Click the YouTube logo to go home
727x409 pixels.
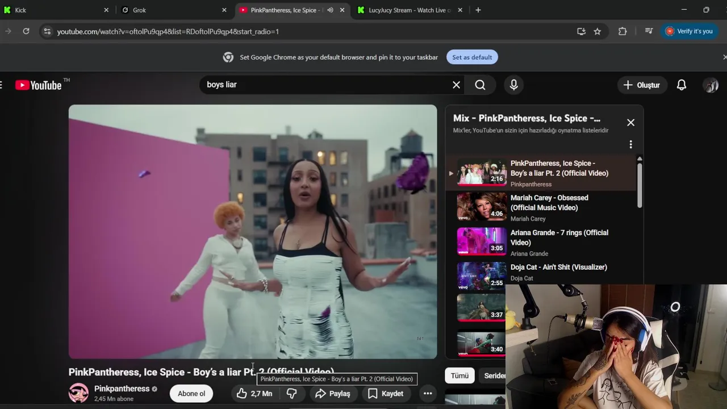pyautogui.click(x=38, y=85)
